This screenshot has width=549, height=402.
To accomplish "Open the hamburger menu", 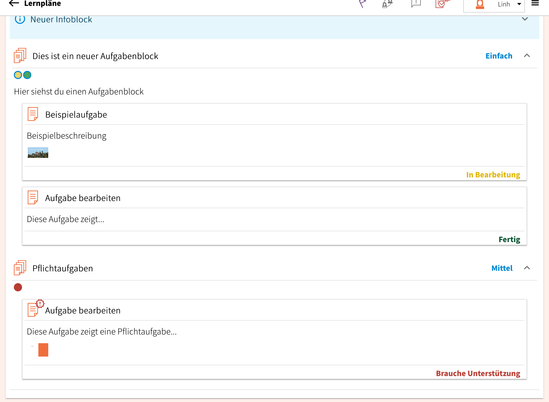I will [x=535, y=3].
